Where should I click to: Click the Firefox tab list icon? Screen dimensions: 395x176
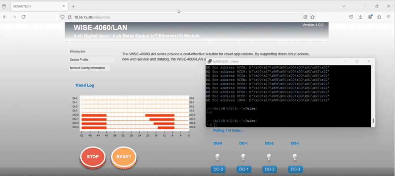coord(4,6)
